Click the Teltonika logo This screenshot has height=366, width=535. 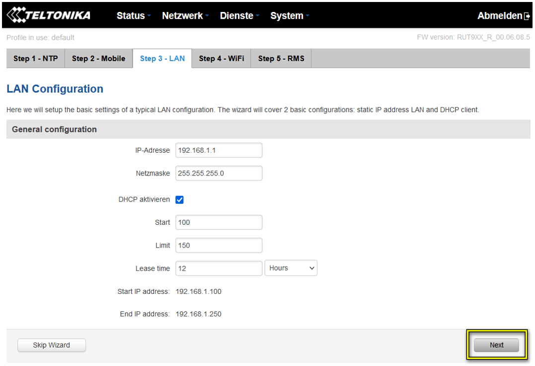point(49,15)
